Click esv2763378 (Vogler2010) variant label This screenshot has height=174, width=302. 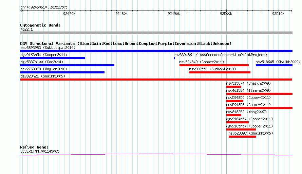(44, 69)
